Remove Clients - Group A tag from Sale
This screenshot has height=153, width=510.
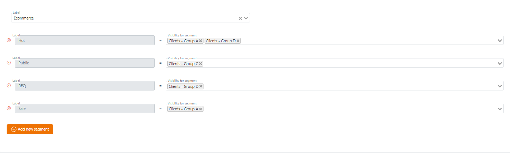click(201, 109)
